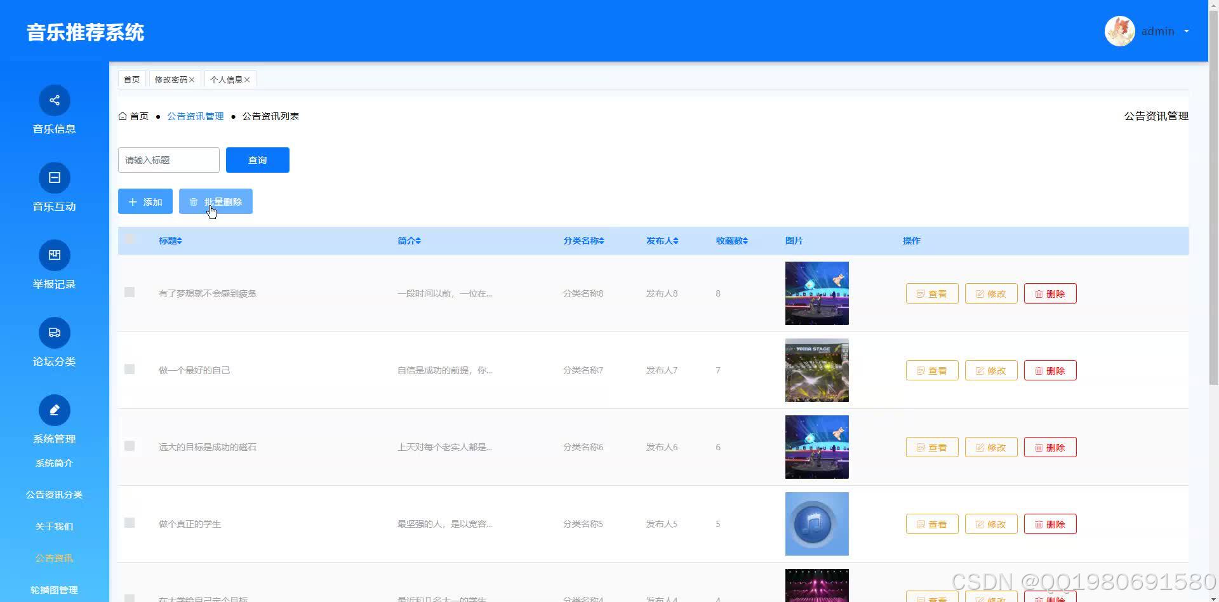
Task: Click the 公告资讯管理 breadcrumb link
Action: point(196,116)
